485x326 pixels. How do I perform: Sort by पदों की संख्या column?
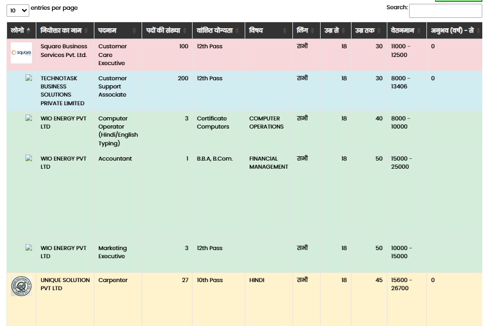click(167, 30)
